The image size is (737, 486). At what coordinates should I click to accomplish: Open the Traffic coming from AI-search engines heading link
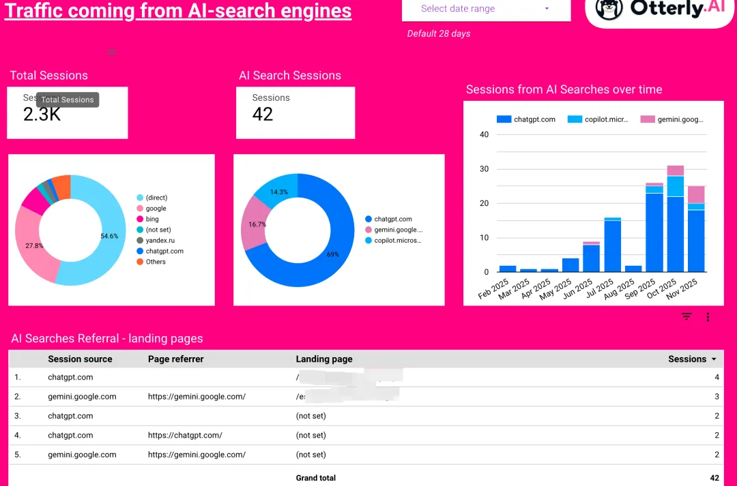[177, 10]
